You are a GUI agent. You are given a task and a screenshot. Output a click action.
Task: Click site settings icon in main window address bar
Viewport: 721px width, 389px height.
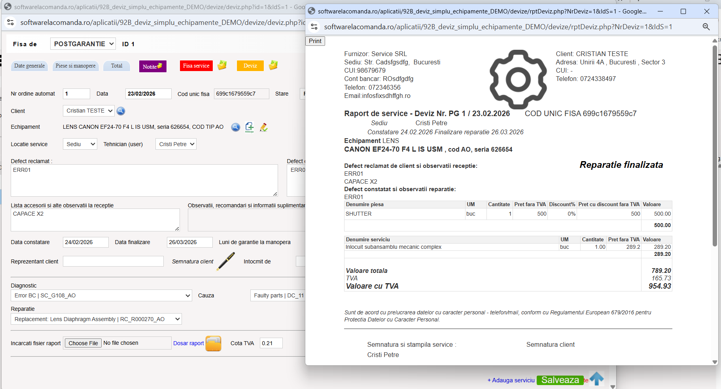click(11, 23)
